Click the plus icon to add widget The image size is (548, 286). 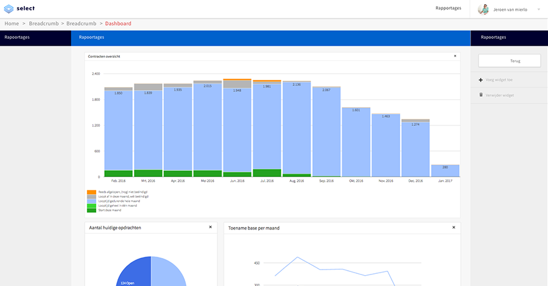pyautogui.click(x=481, y=80)
